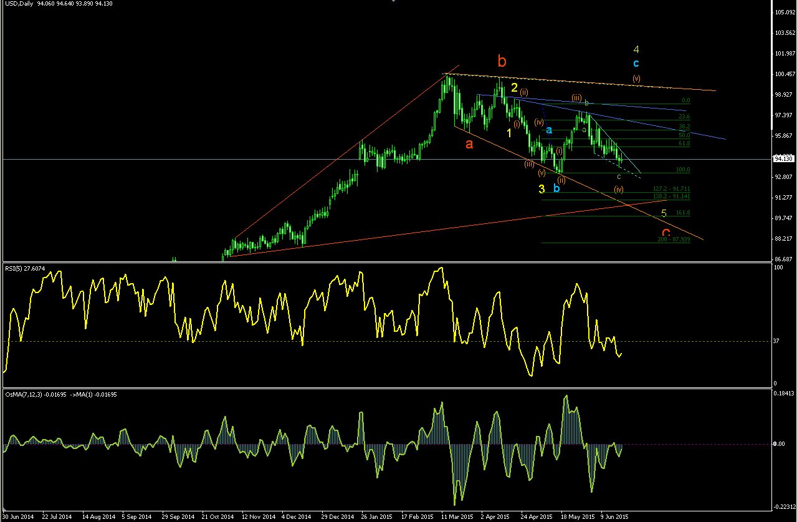
Task: Click 95.867 on the price axis
Action: pos(783,136)
